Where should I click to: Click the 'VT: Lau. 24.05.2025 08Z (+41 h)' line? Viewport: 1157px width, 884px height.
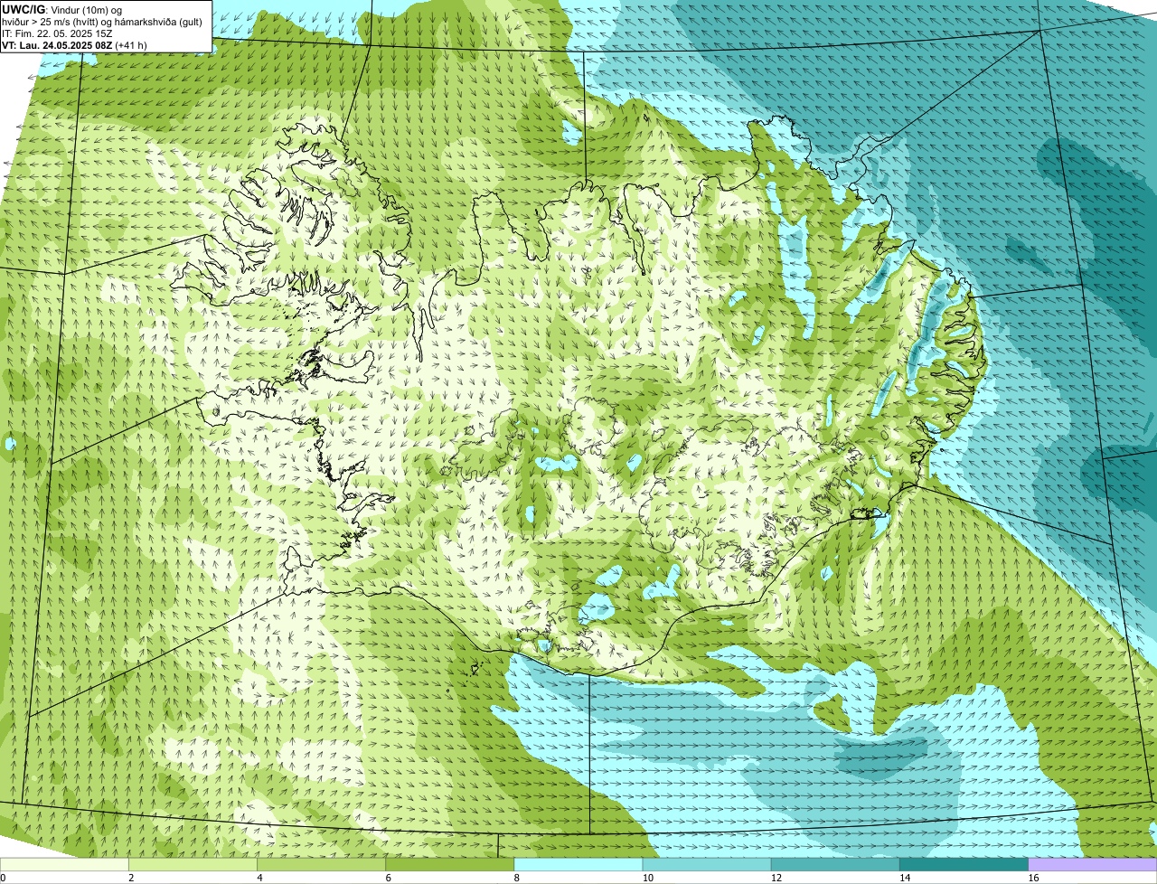(x=74, y=45)
